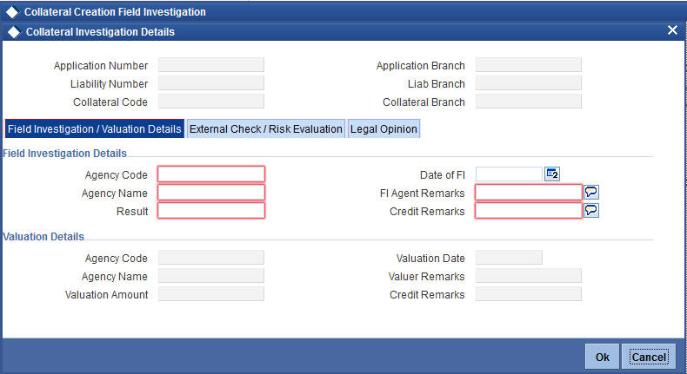Click the Application Number field
The height and width of the screenshot is (374, 687).
(x=211, y=65)
